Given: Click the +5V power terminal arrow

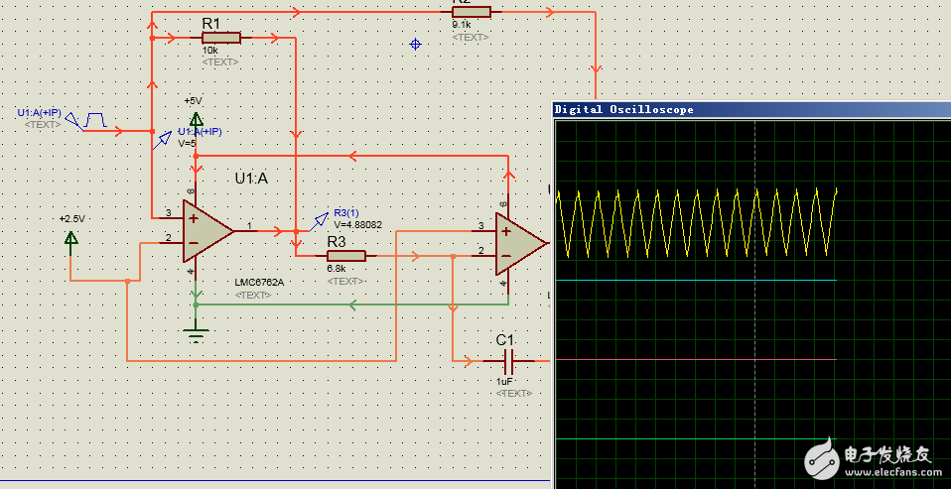Looking at the screenshot, I should [x=196, y=119].
